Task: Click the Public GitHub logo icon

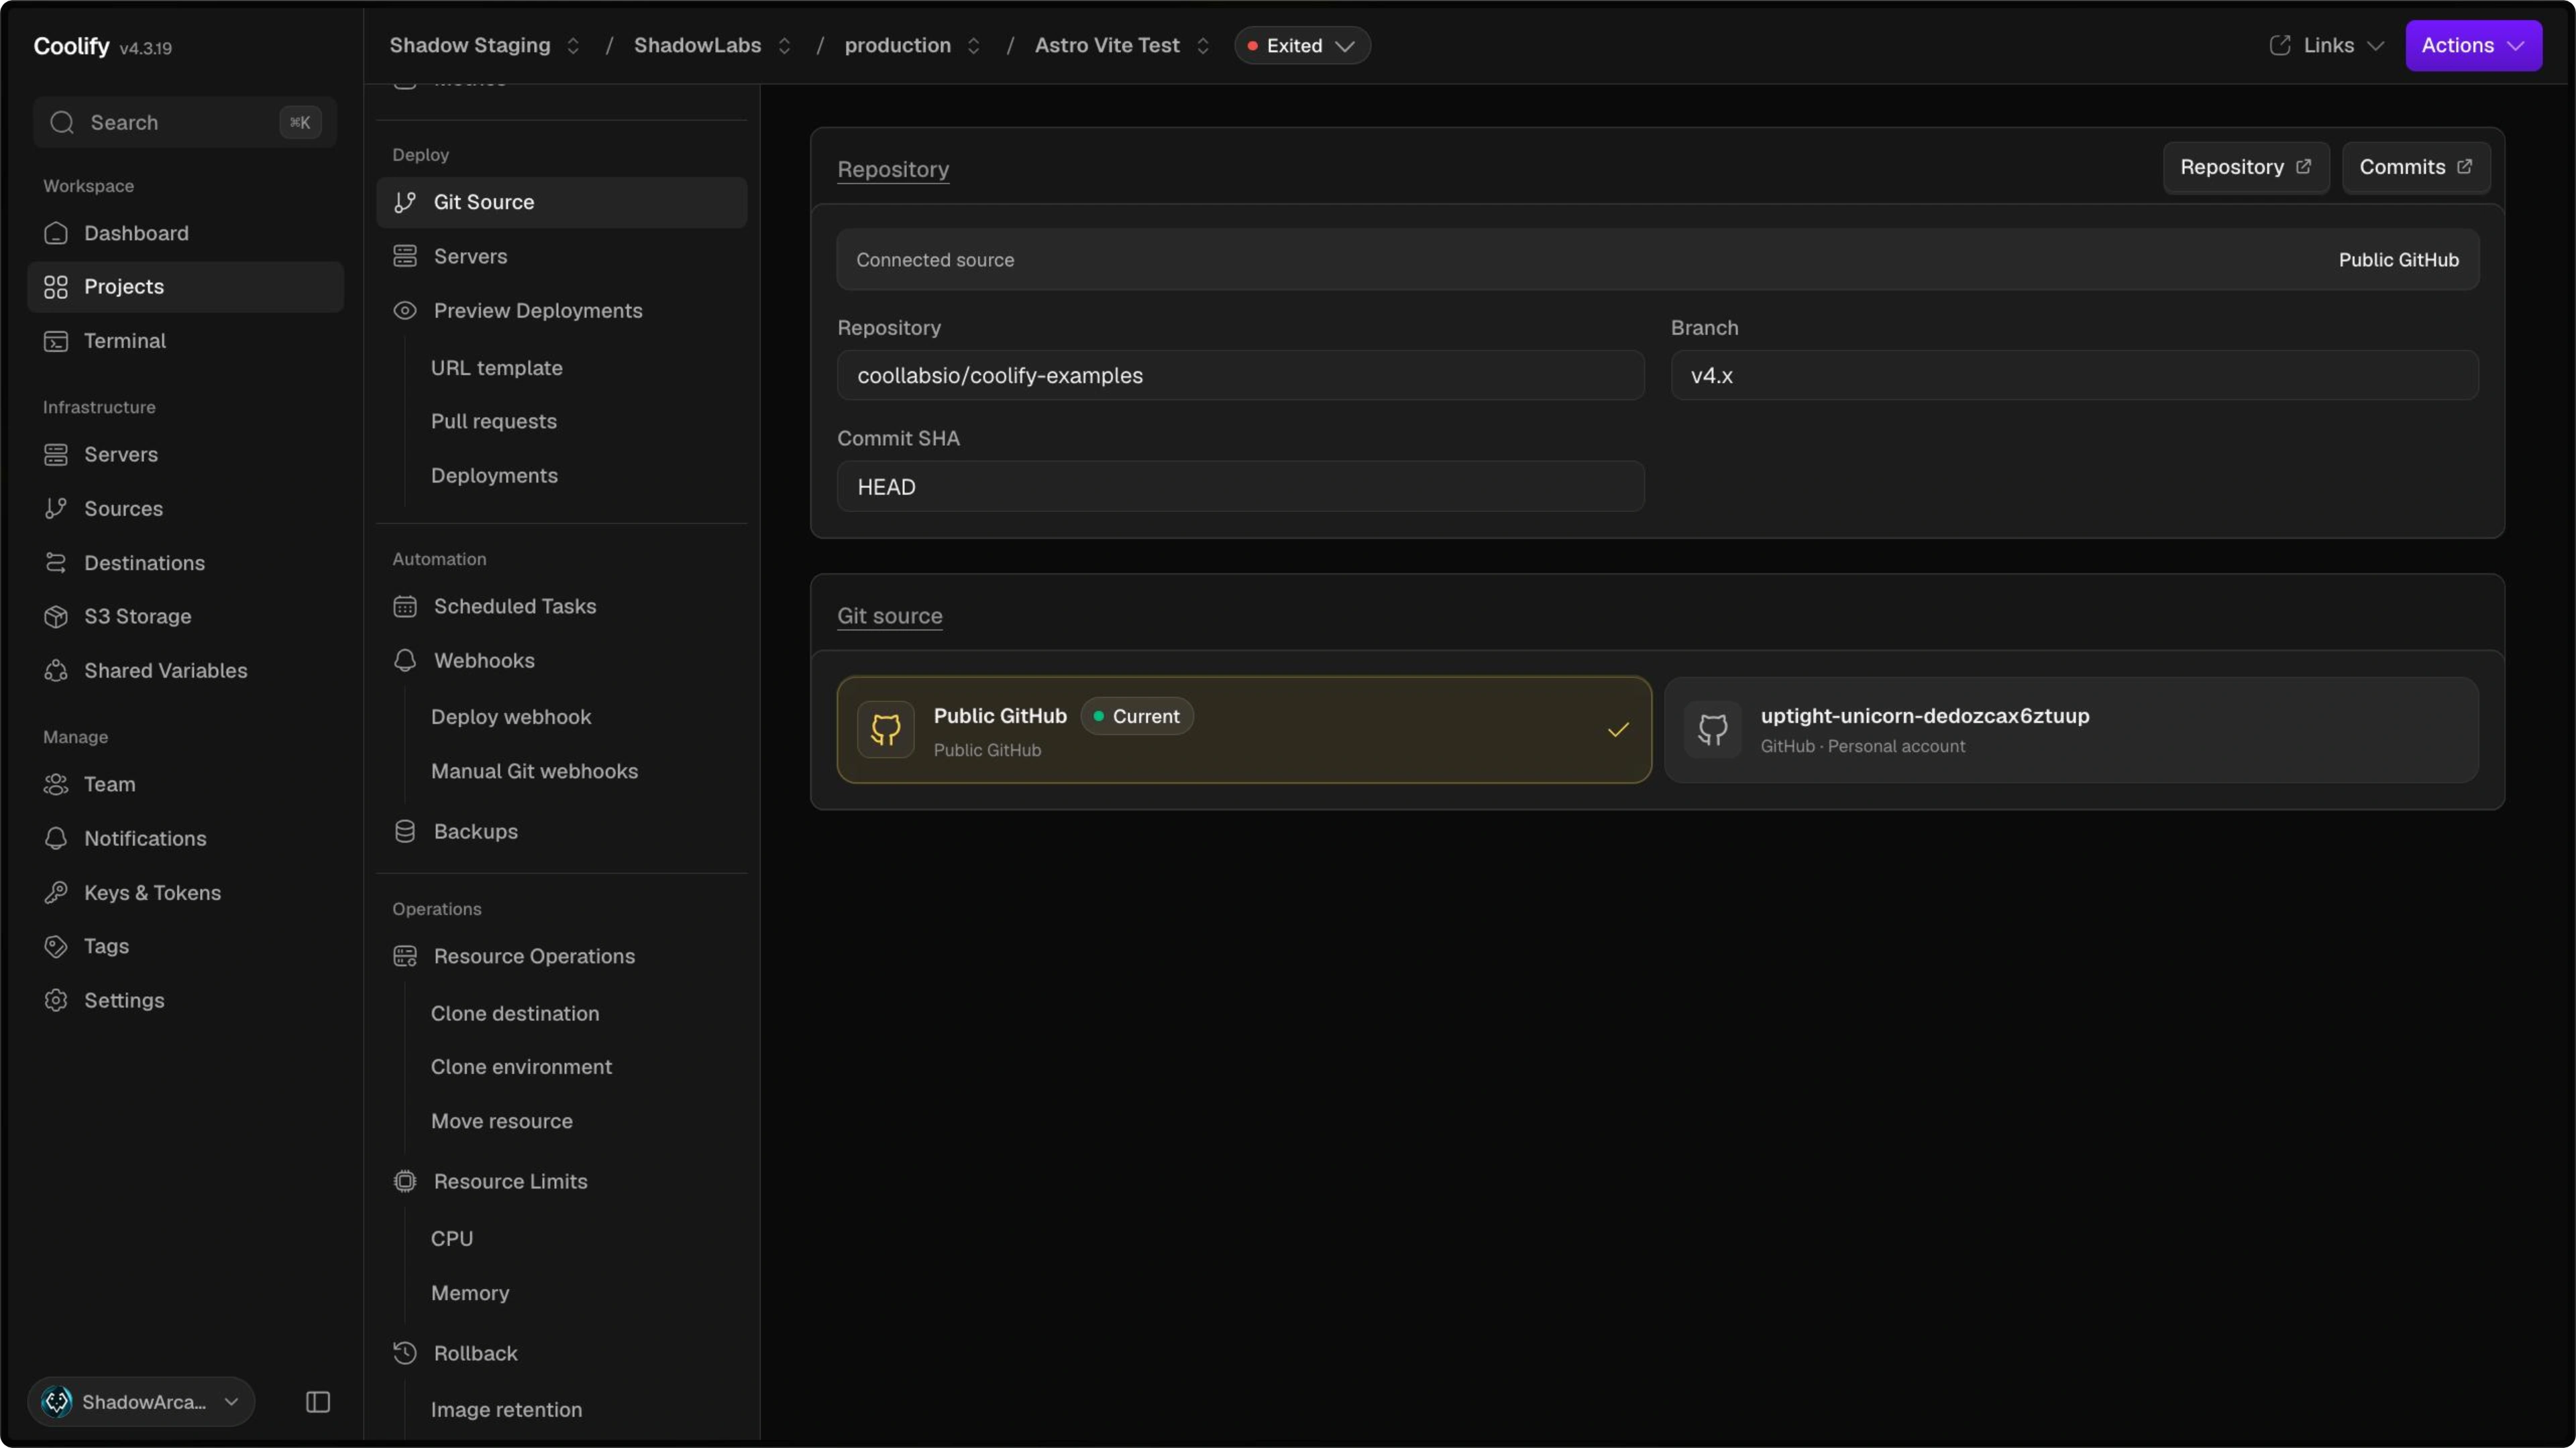Action: 886,729
